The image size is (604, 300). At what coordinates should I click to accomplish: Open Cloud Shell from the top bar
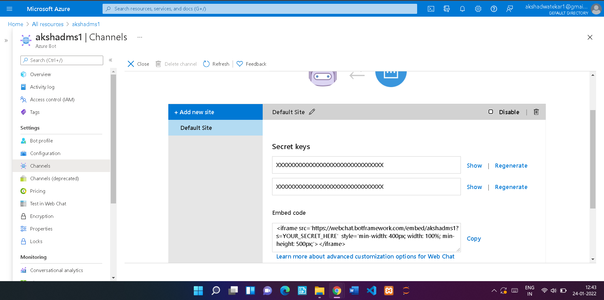click(x=431, y=9)
